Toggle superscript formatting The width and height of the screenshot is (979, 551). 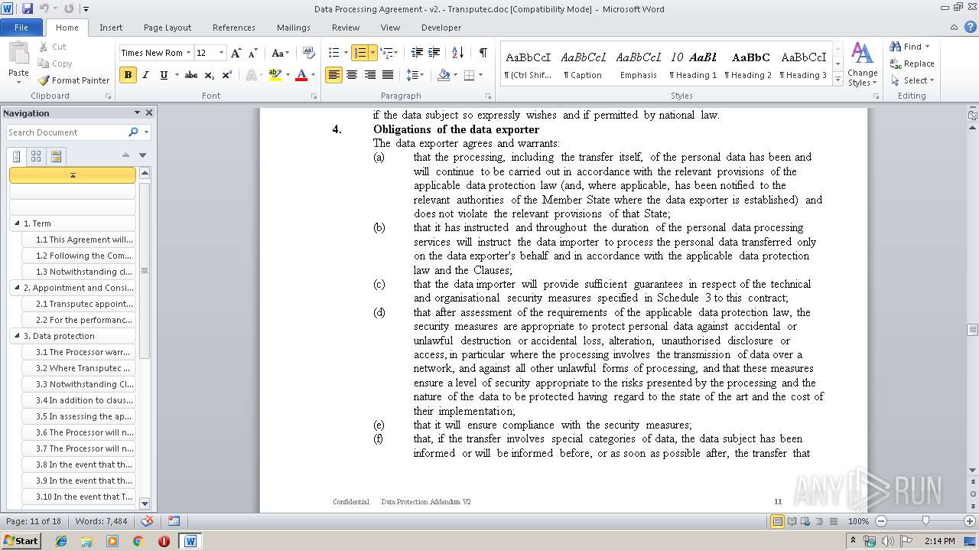coord(226,75)
